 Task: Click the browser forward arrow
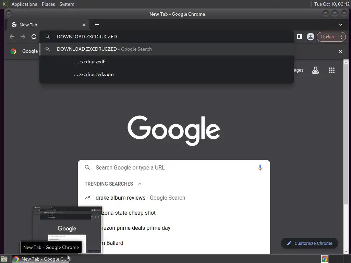coord(23,37)
